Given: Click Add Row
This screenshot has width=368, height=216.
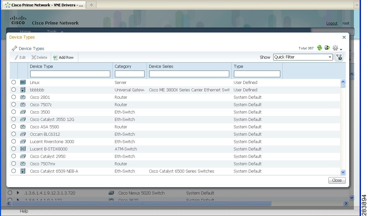Looking at the screenshot, I should [64, 57].
